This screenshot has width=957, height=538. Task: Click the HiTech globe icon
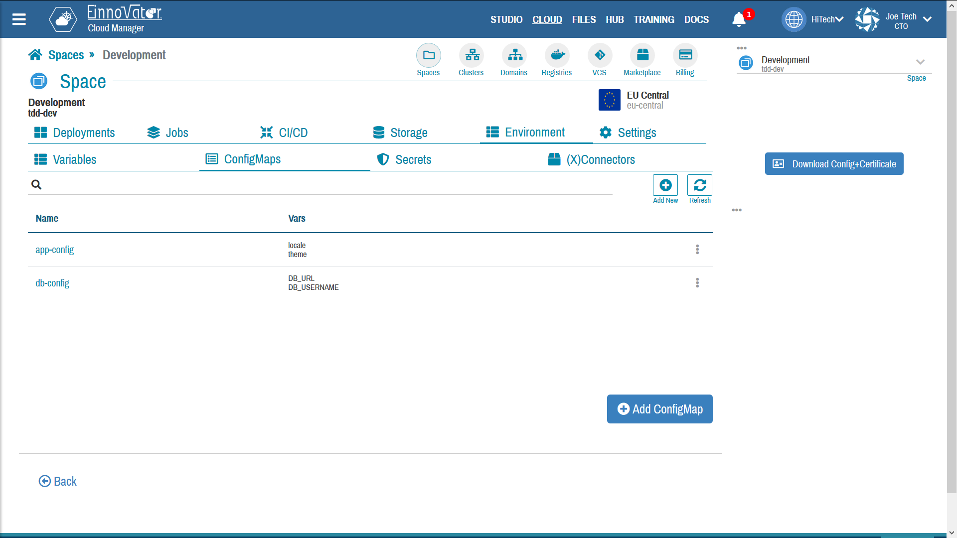click(794, 19)
